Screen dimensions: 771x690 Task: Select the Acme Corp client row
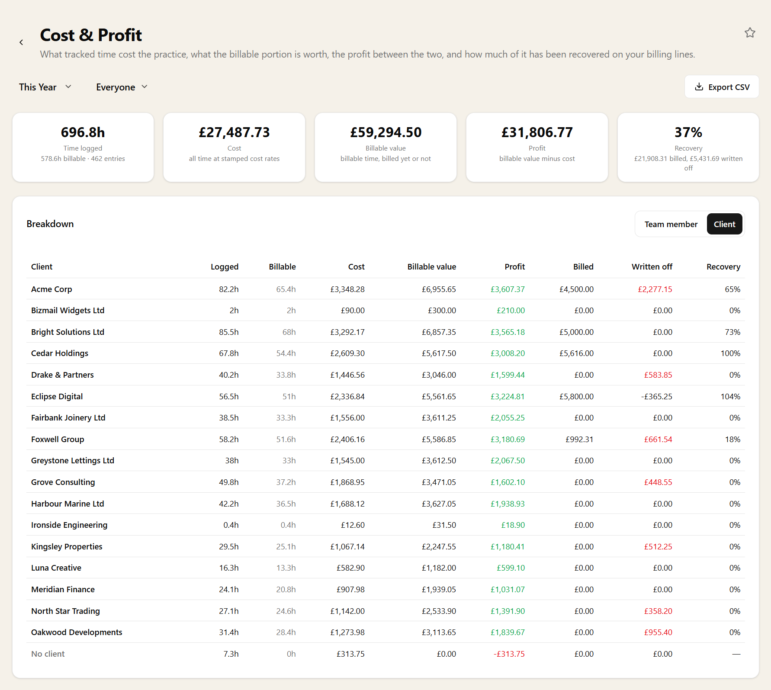tap(385, 289)
